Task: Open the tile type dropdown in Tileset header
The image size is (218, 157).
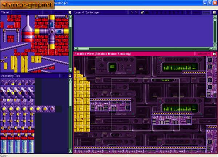Action: tap(59, 12)
